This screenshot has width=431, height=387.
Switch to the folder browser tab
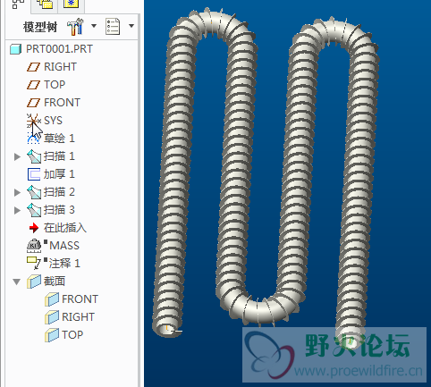coord(45,4)
